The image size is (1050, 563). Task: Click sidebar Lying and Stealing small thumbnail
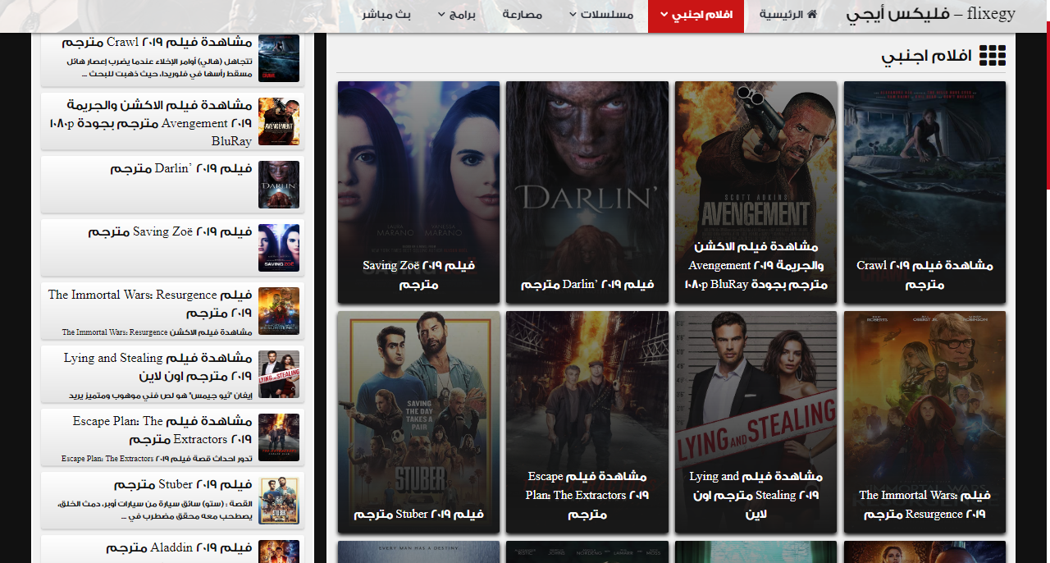point(279,374)
